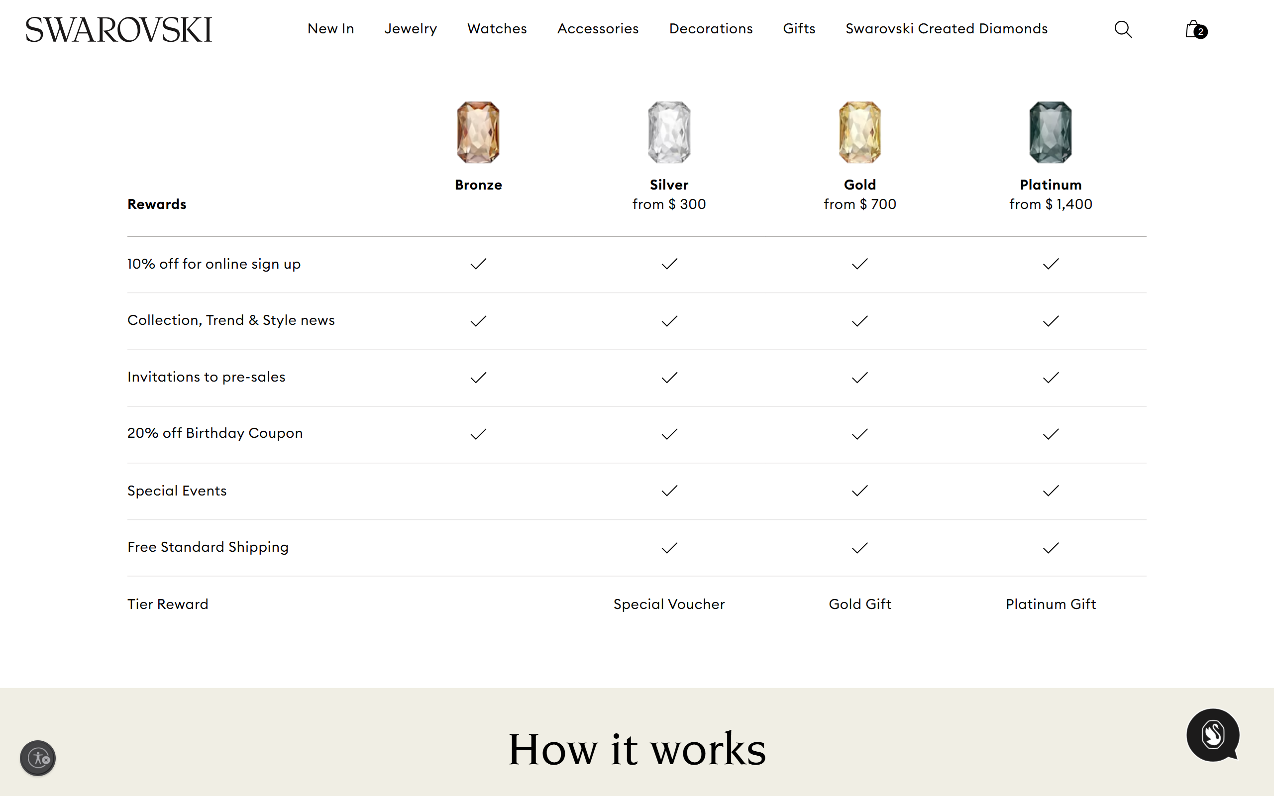The height and width of the screenshot is (796, 1274).
Task: Click the 'from $ 1,400' text
Action: pos(1051,204)
